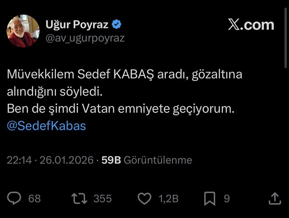Open Uğur Poyraz's profile picture

pyautogui.click(x=21, y=31)
